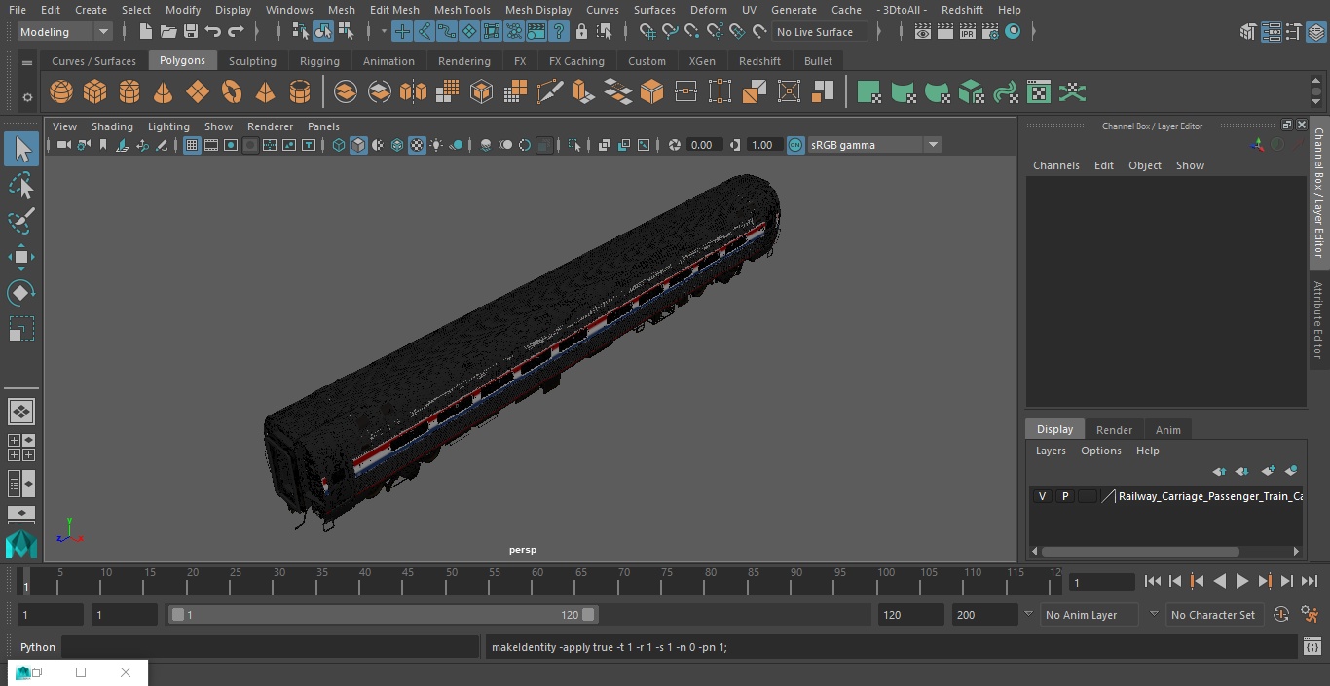Open the Script Editor icon
This screenshot has height=686, width=1330.
(x=1312, y=647)
